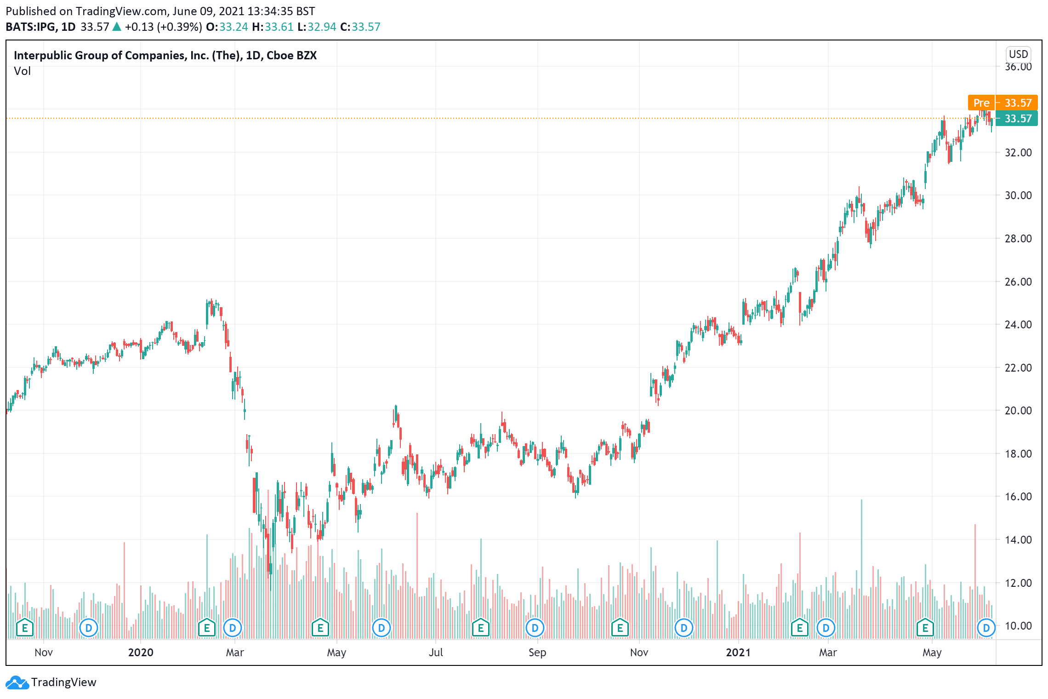This screenshot has width=1048, height=699.
Task: Click the 2021 year label on time axis
Action: 738,653
